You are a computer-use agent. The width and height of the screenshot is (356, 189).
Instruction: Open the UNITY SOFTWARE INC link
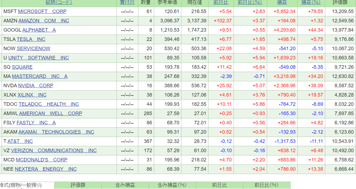(39, 58)
